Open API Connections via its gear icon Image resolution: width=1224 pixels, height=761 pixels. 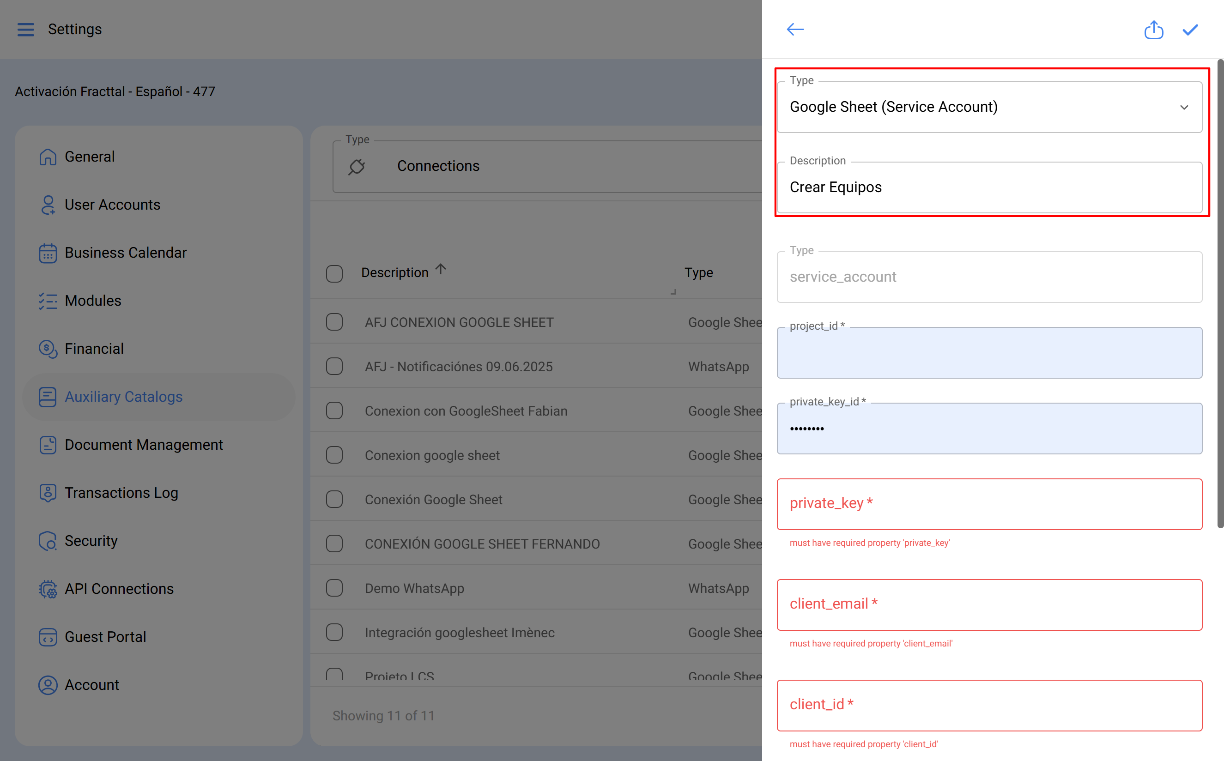(x=48, y=589)
